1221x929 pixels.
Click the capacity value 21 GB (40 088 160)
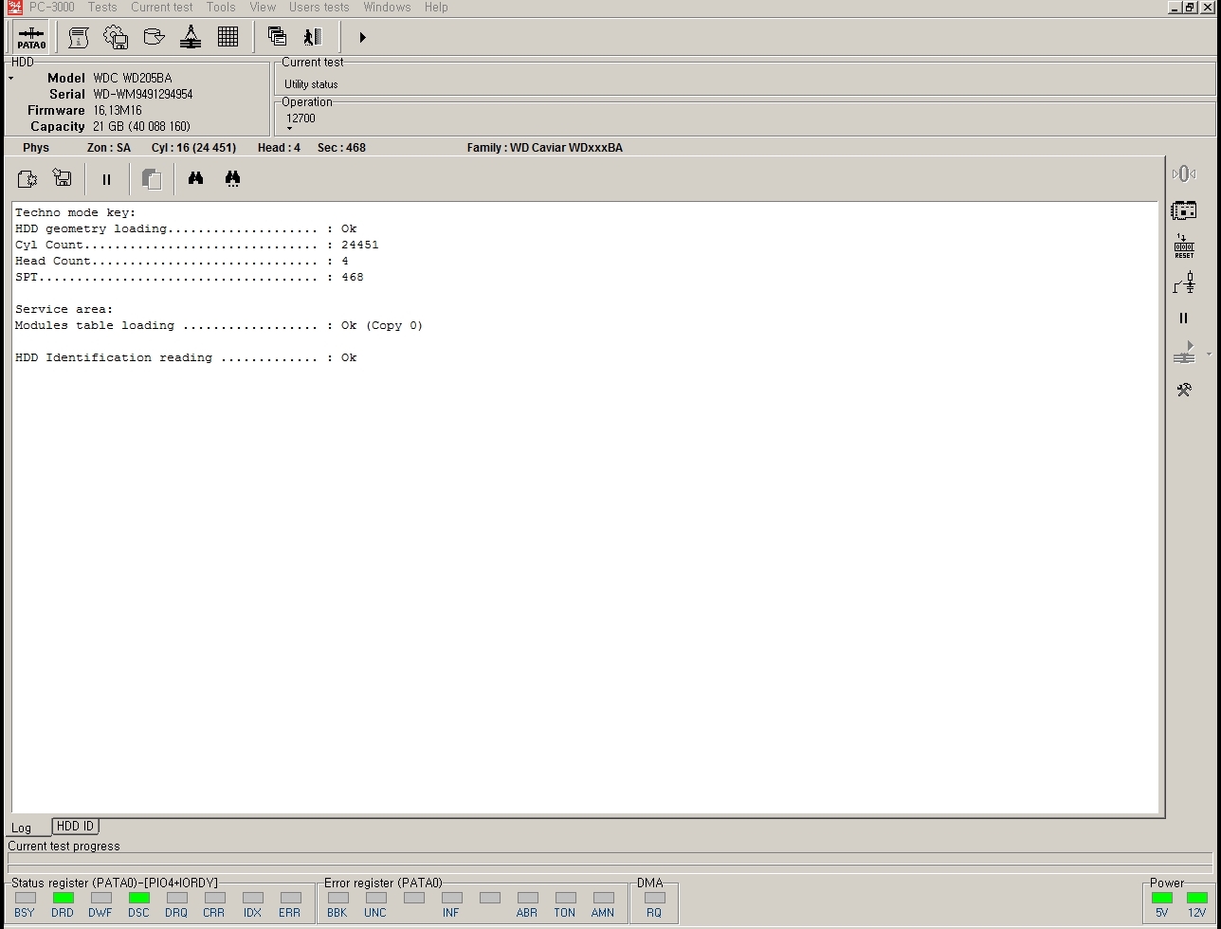[141, 127]
